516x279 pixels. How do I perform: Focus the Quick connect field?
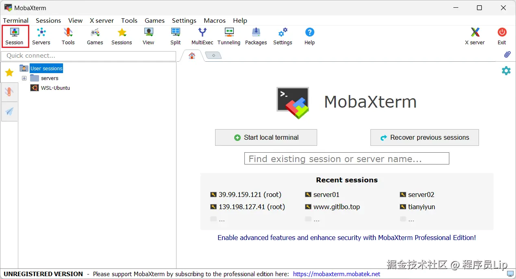[89, 56]
